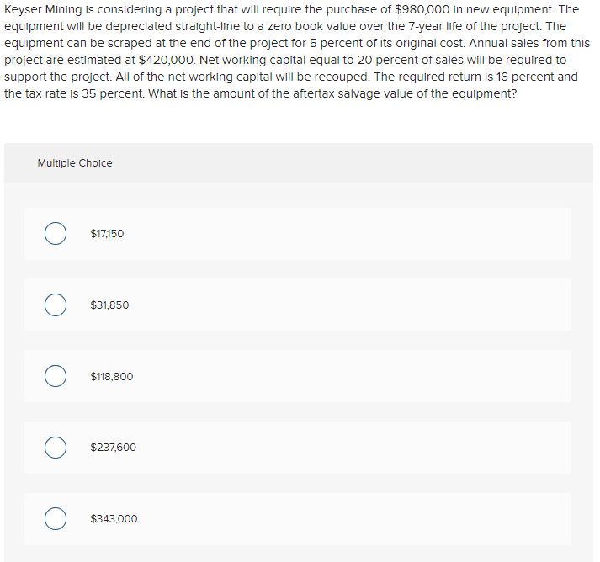Click the $17,150 answer label text
The width and height of the screenshot is (600, 562).
pyautogui.click(x=107, y=233)
